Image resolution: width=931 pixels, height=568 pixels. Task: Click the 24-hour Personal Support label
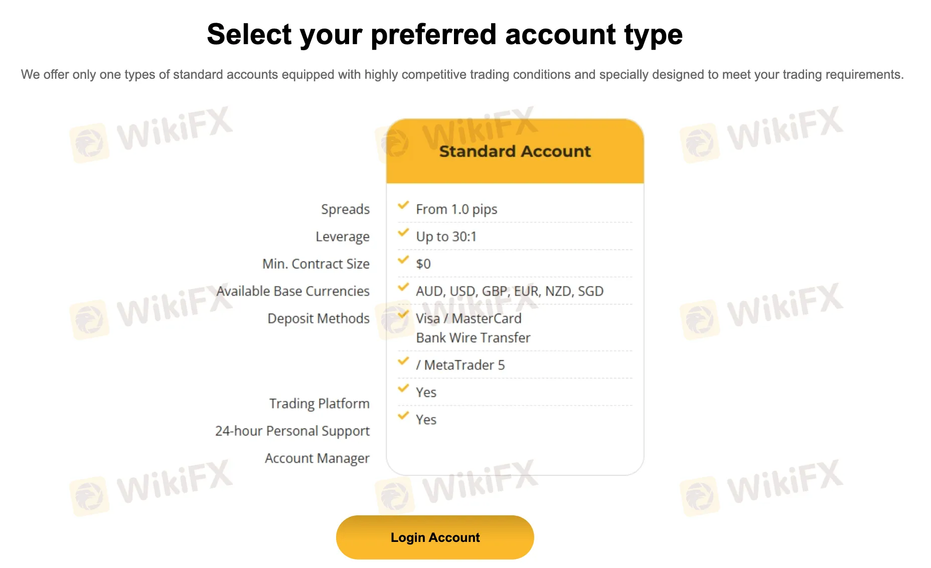pyautogui.click(x=292, y=431)
